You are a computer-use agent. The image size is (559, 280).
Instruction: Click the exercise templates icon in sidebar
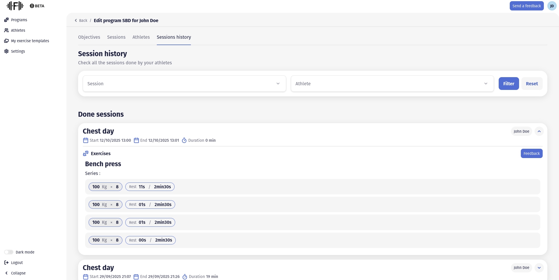tap(6, 41)
